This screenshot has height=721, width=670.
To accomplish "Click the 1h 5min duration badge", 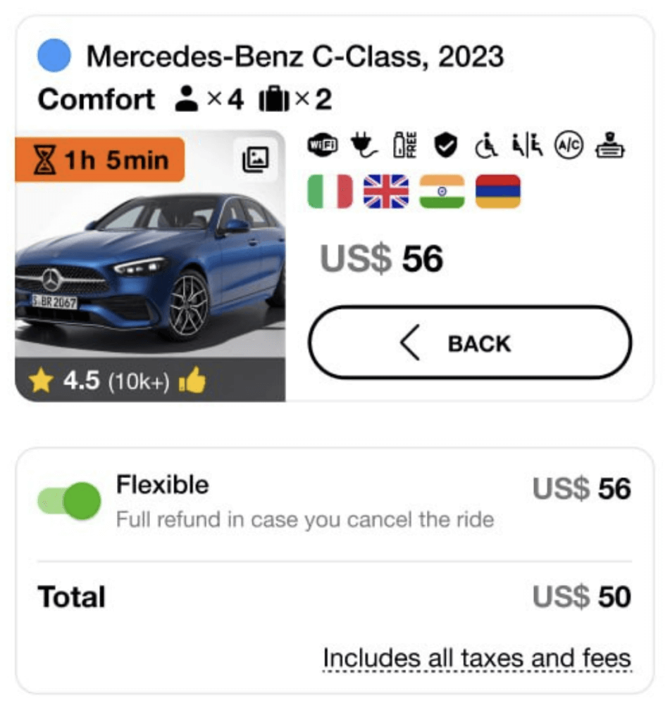I will point(100,160).
